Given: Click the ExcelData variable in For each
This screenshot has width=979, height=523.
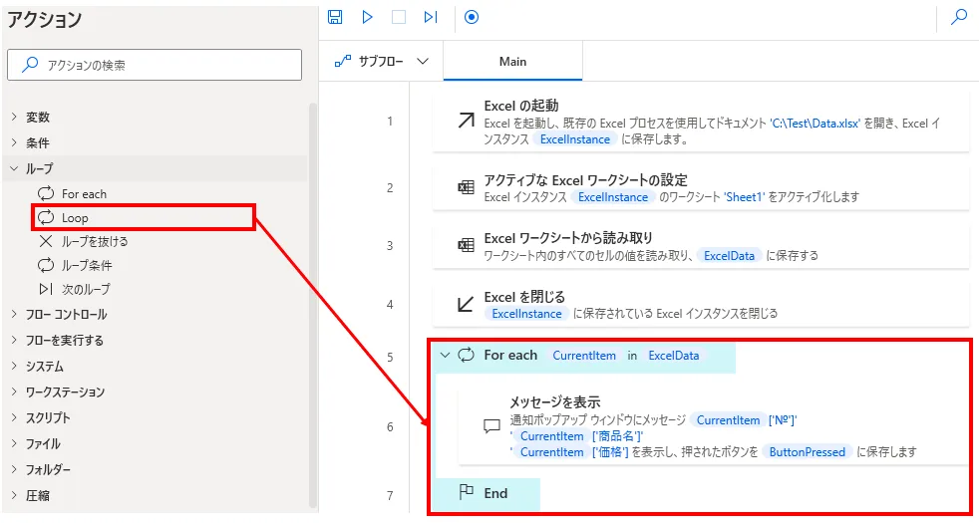Looking at the screenshot, I should [x=673, y=356].
